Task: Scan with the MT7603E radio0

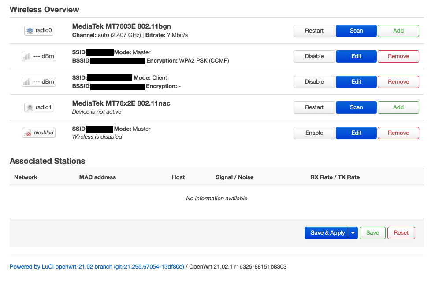Action: [356, 31]
